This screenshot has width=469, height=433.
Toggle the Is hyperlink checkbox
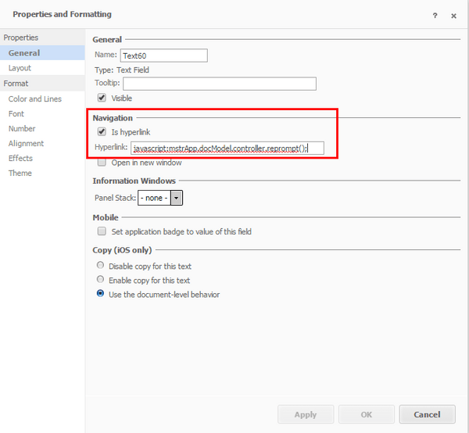point(102,132)
